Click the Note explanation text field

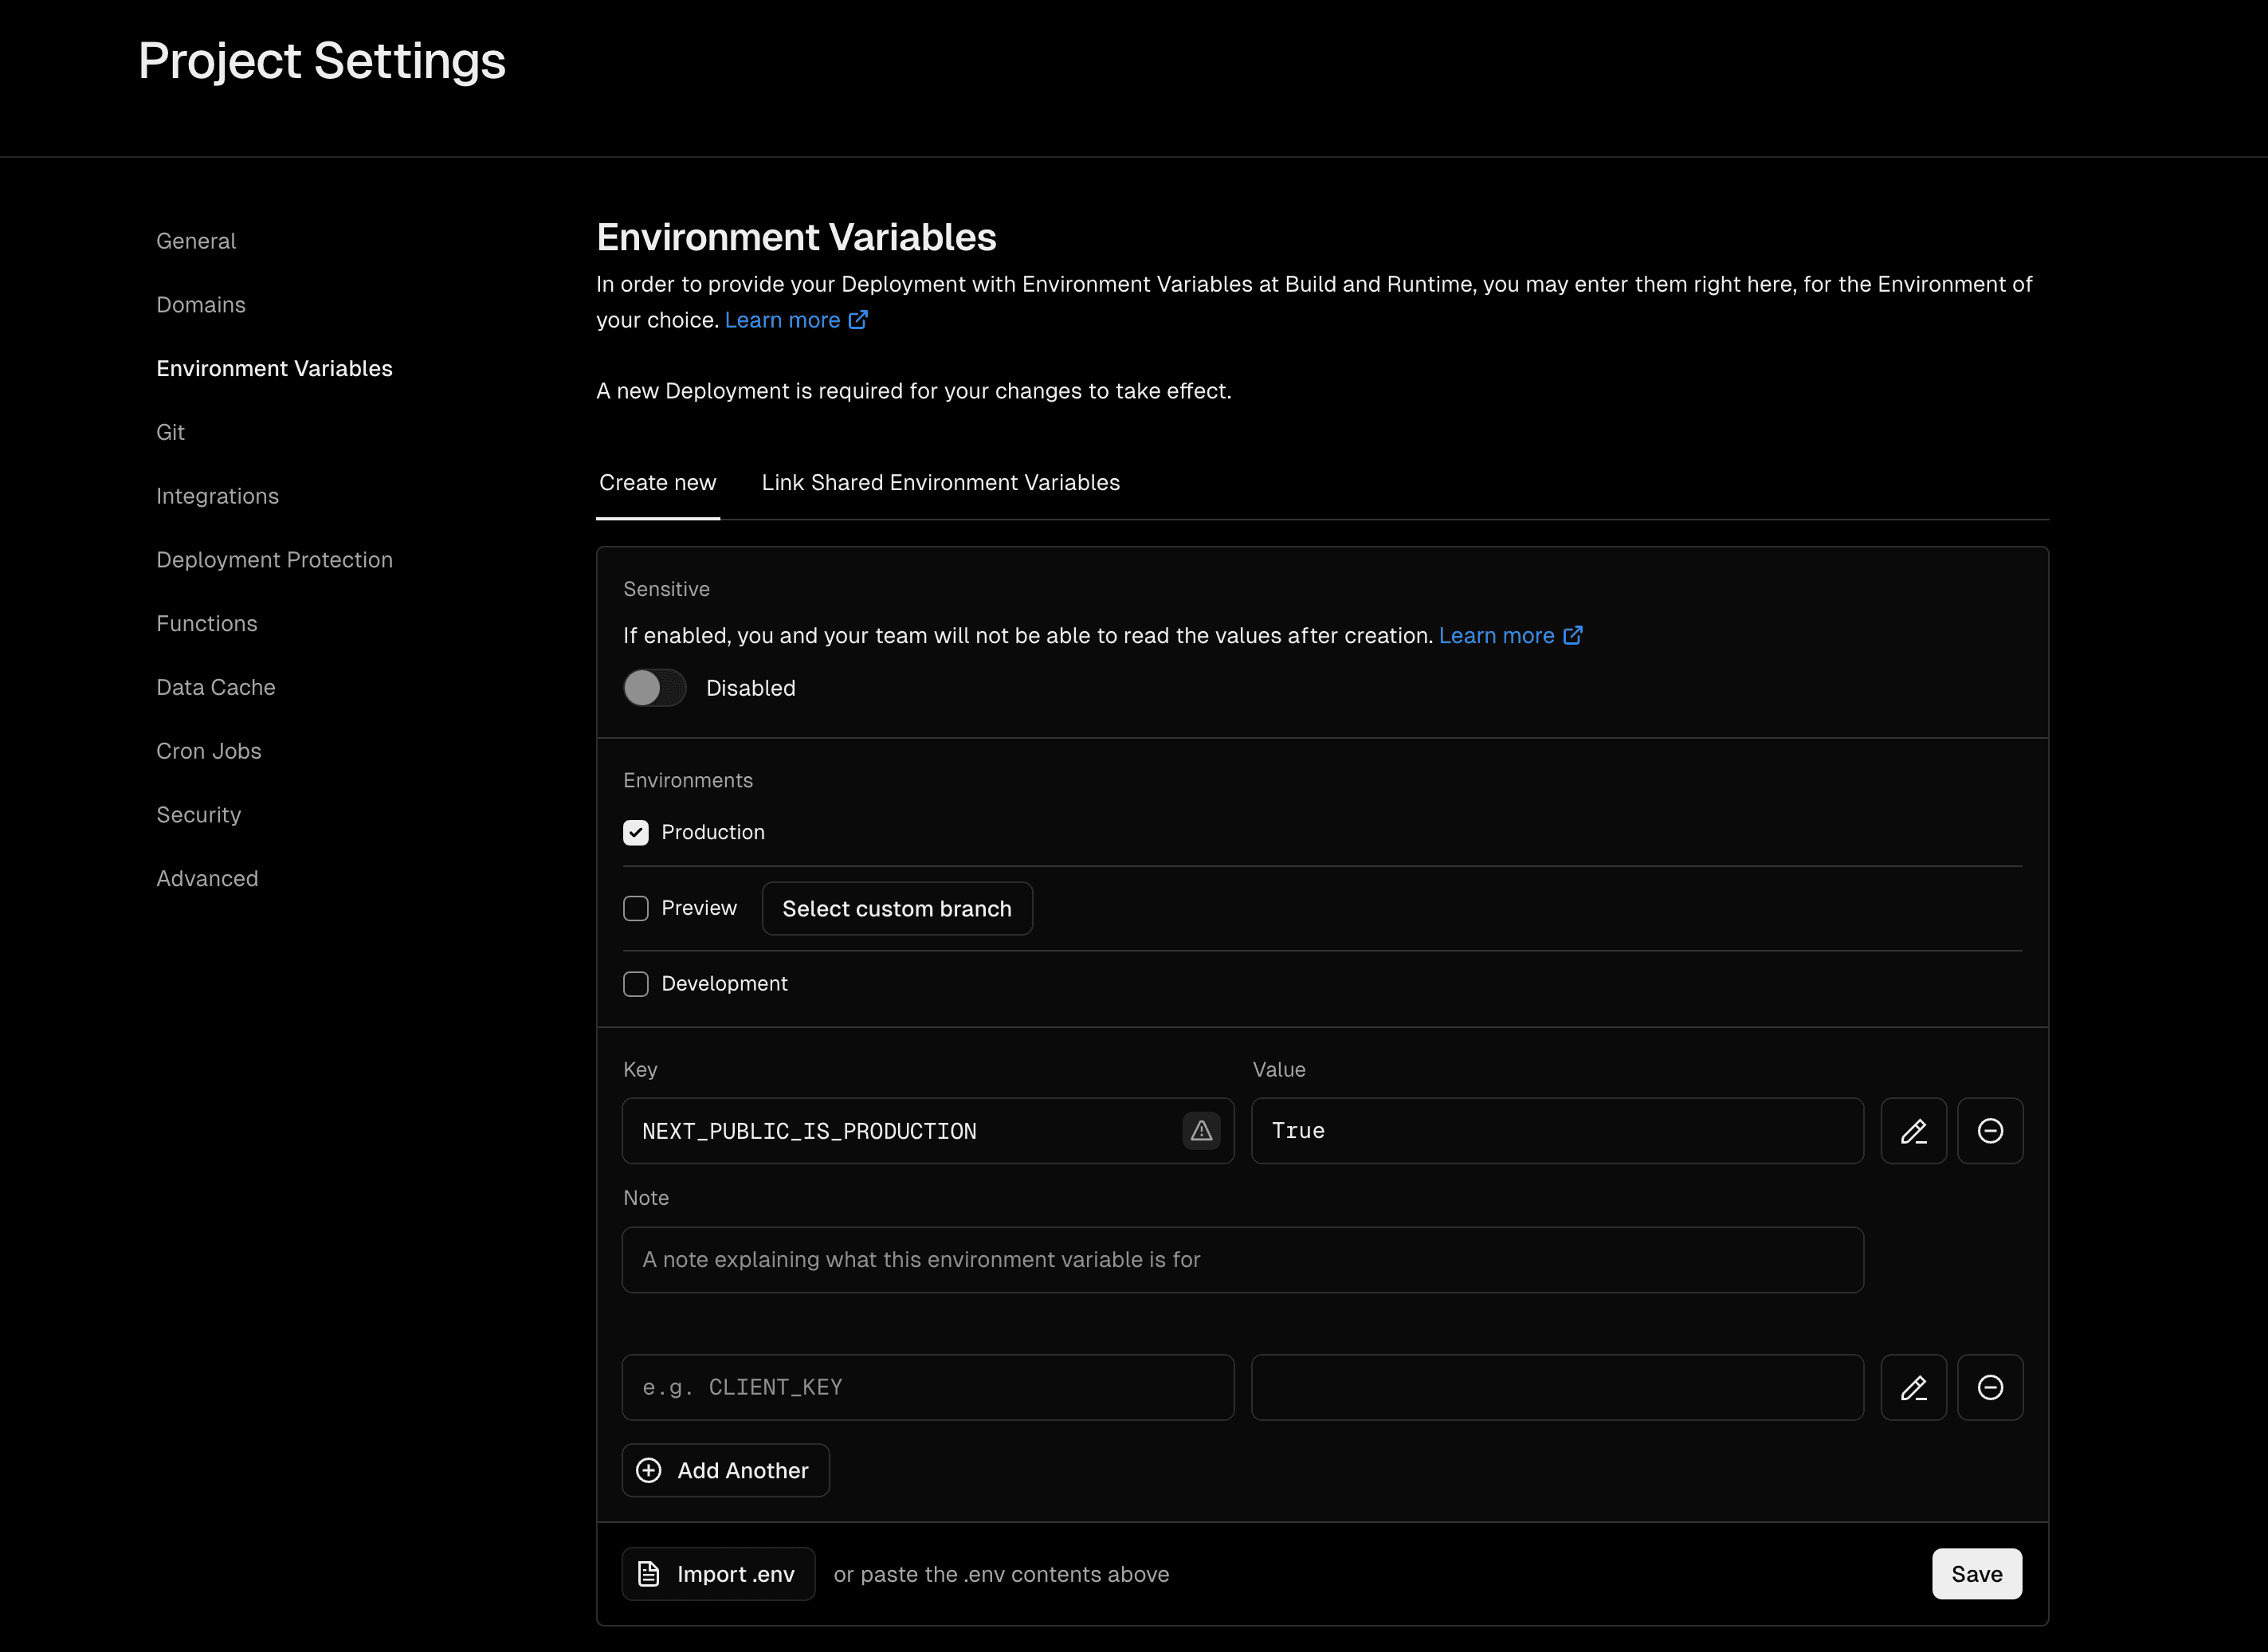(x=1242, y=1260)
